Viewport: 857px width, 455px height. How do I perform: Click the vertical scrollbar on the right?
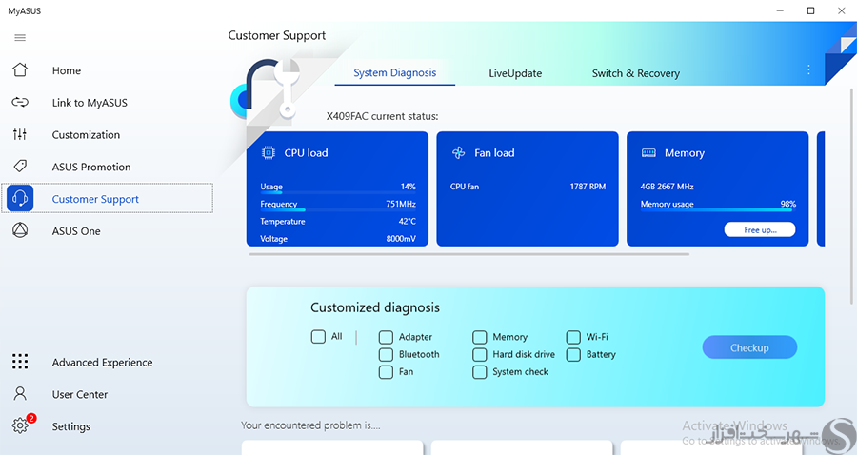pyautogui.click(x=851, y=196)
